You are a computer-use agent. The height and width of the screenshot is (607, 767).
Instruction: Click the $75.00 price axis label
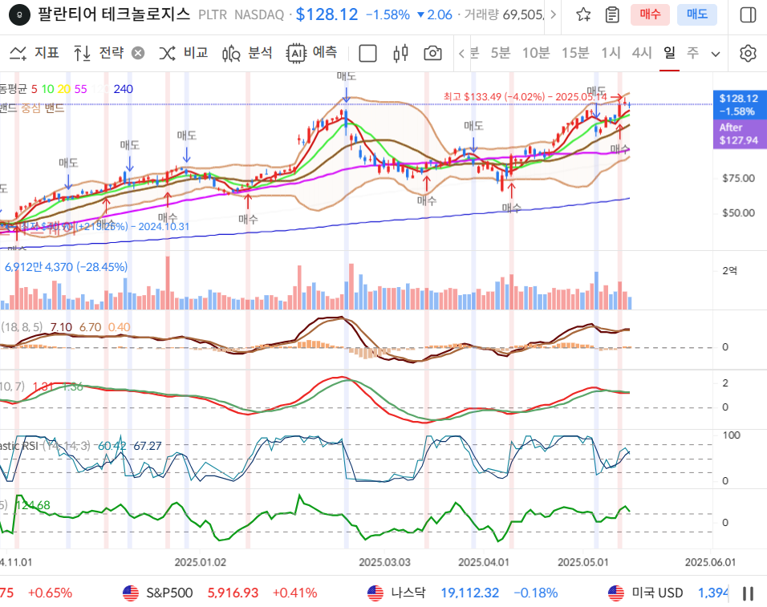(738, 178)
